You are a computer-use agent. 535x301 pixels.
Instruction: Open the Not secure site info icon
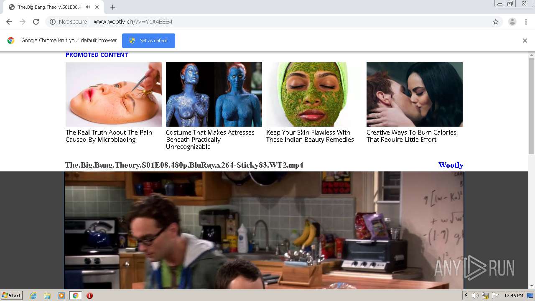click(53, 22)
